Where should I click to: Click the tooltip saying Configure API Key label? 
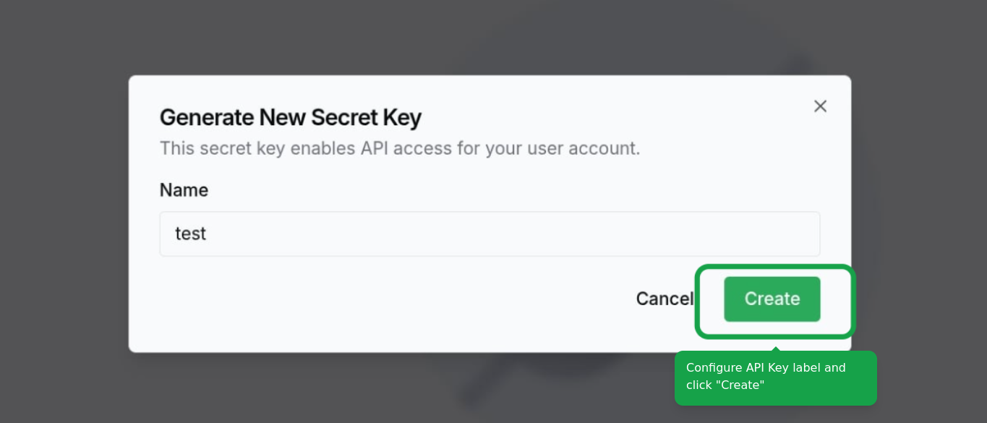775,377
